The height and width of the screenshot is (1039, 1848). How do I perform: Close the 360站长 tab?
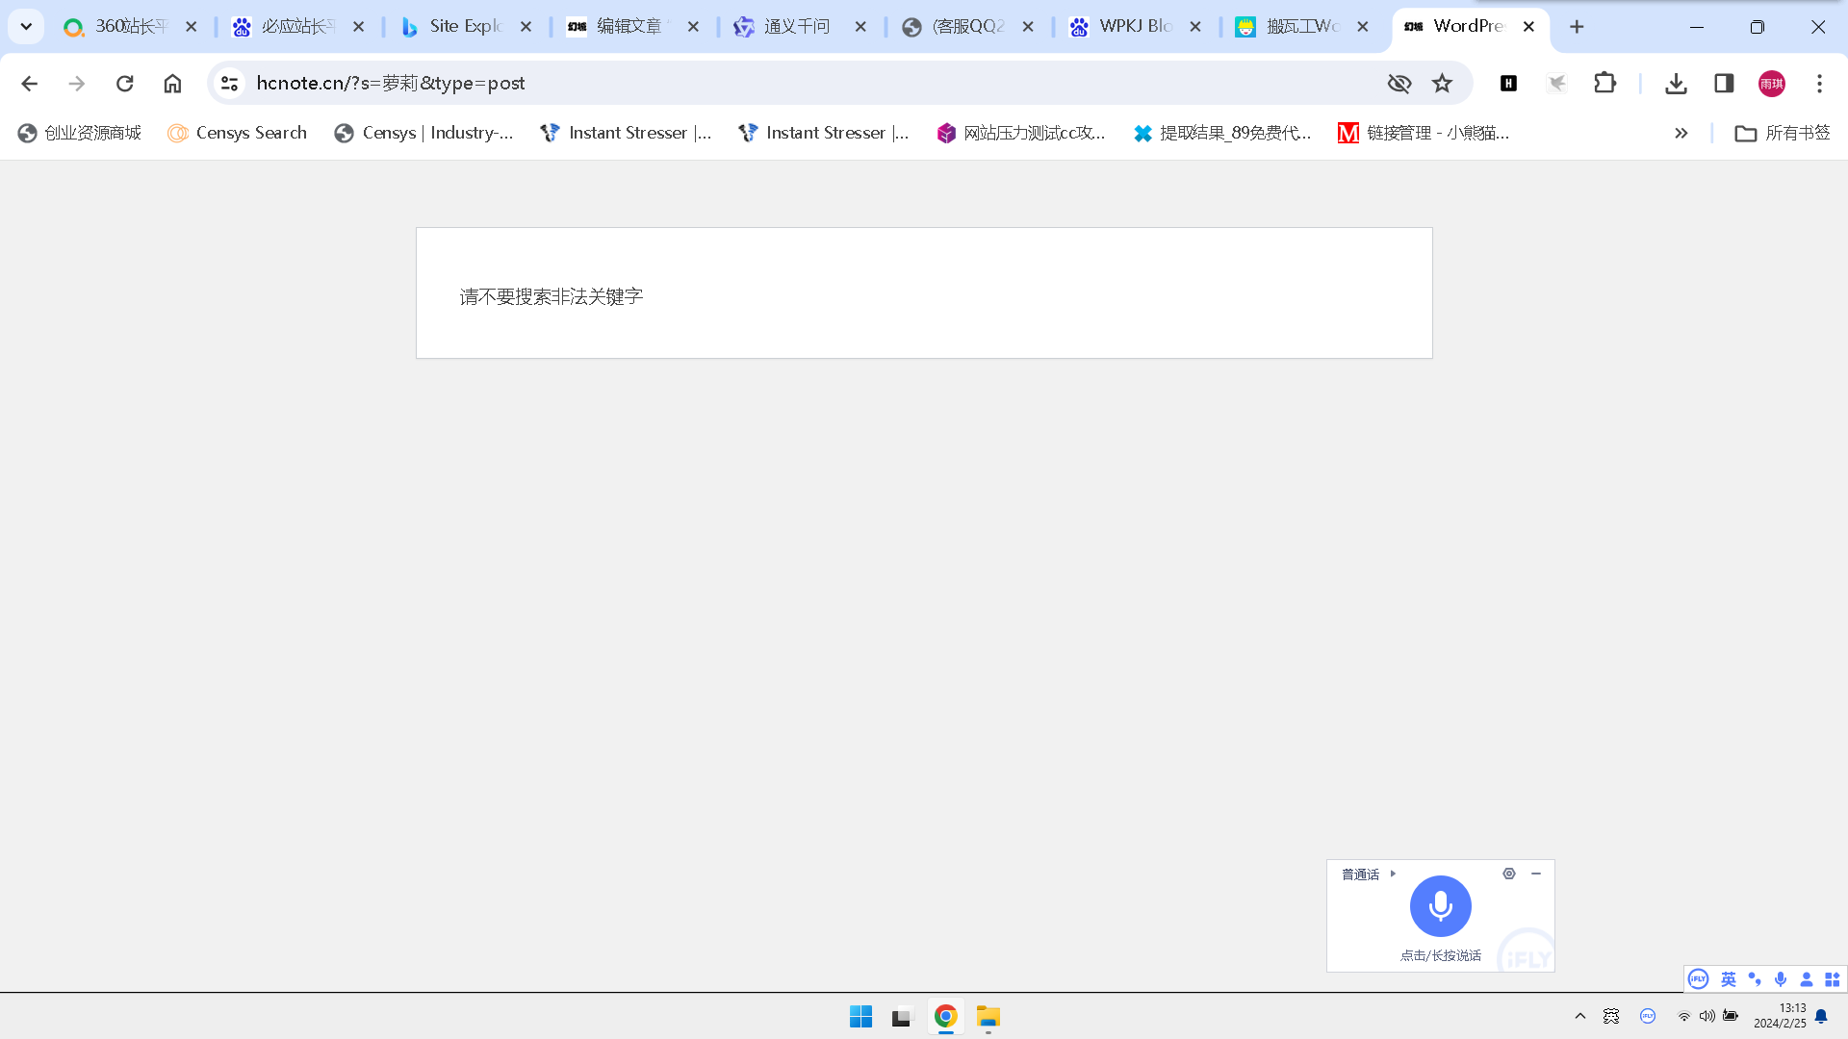click(x=192, y=27)
